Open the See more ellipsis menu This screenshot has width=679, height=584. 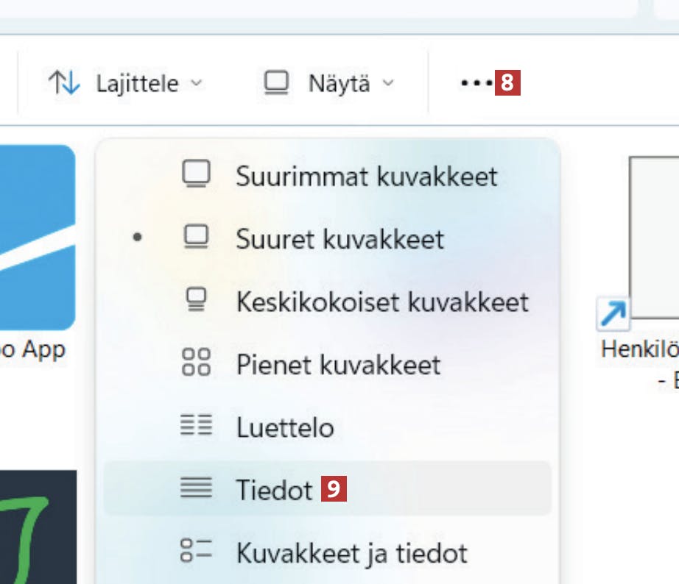coord(477,83)
